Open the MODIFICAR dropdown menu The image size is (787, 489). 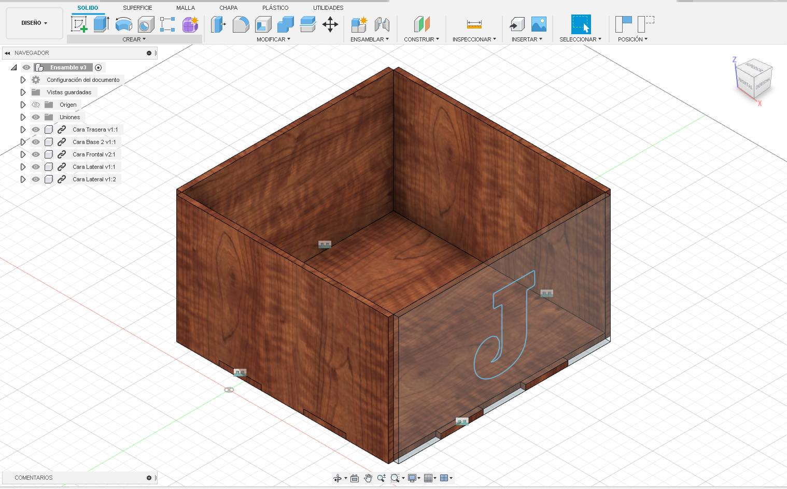click(x=274, y=39)
